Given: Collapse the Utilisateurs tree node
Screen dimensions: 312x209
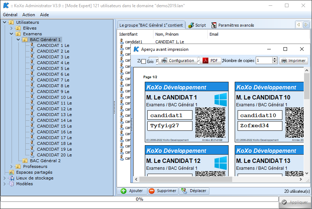Looking at the screenshot, I should click(5, 22).
